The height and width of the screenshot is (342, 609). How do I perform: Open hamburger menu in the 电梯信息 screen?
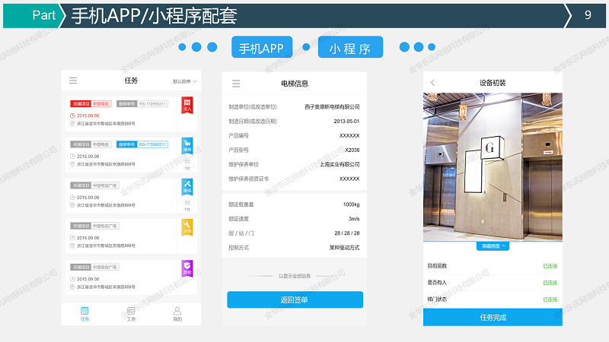coord(236,84)
